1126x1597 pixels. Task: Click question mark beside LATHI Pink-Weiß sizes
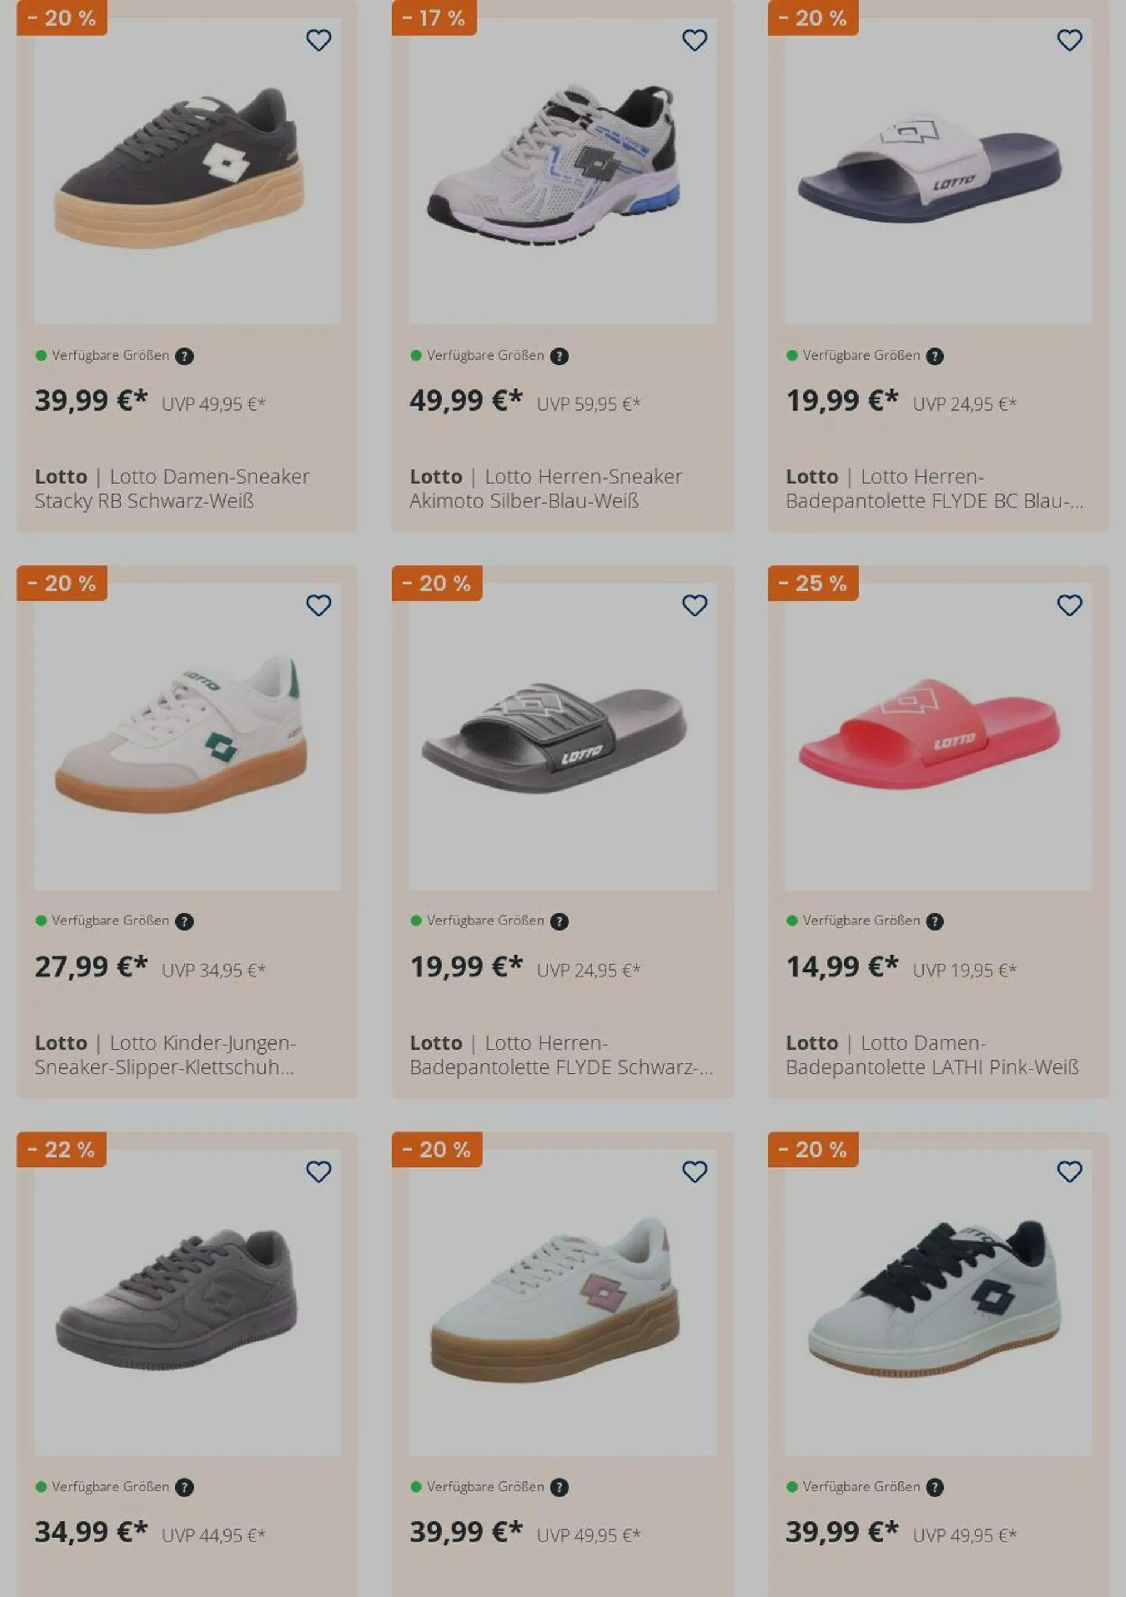935,921
